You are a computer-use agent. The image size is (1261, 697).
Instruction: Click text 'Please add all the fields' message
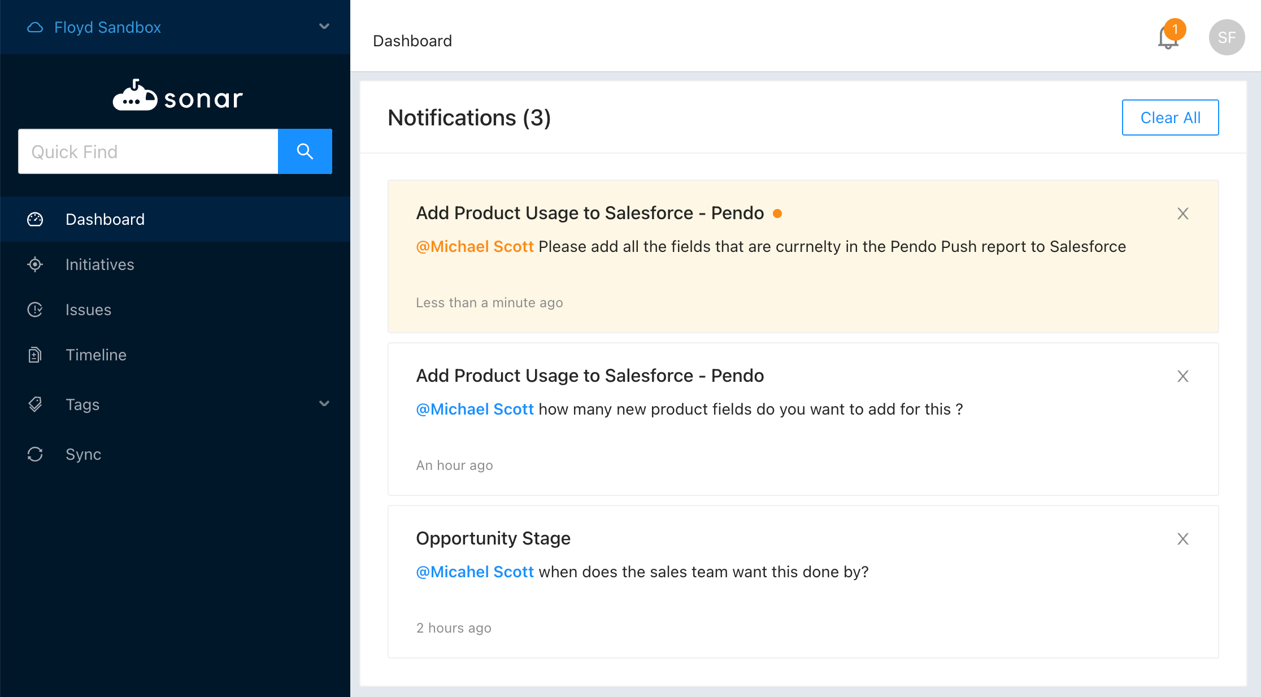(x=832, y=246)
